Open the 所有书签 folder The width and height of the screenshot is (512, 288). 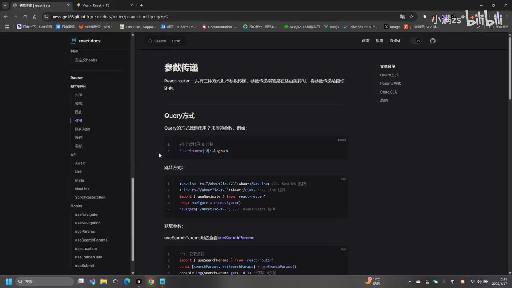click(x=499, y=27)
